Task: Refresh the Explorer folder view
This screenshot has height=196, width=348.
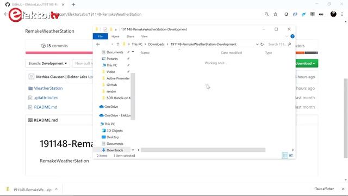Action: 262,44
